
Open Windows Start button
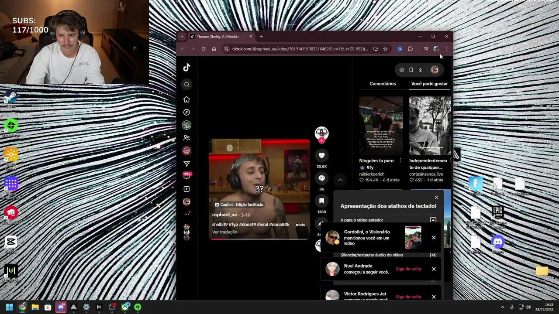point(9,307)
